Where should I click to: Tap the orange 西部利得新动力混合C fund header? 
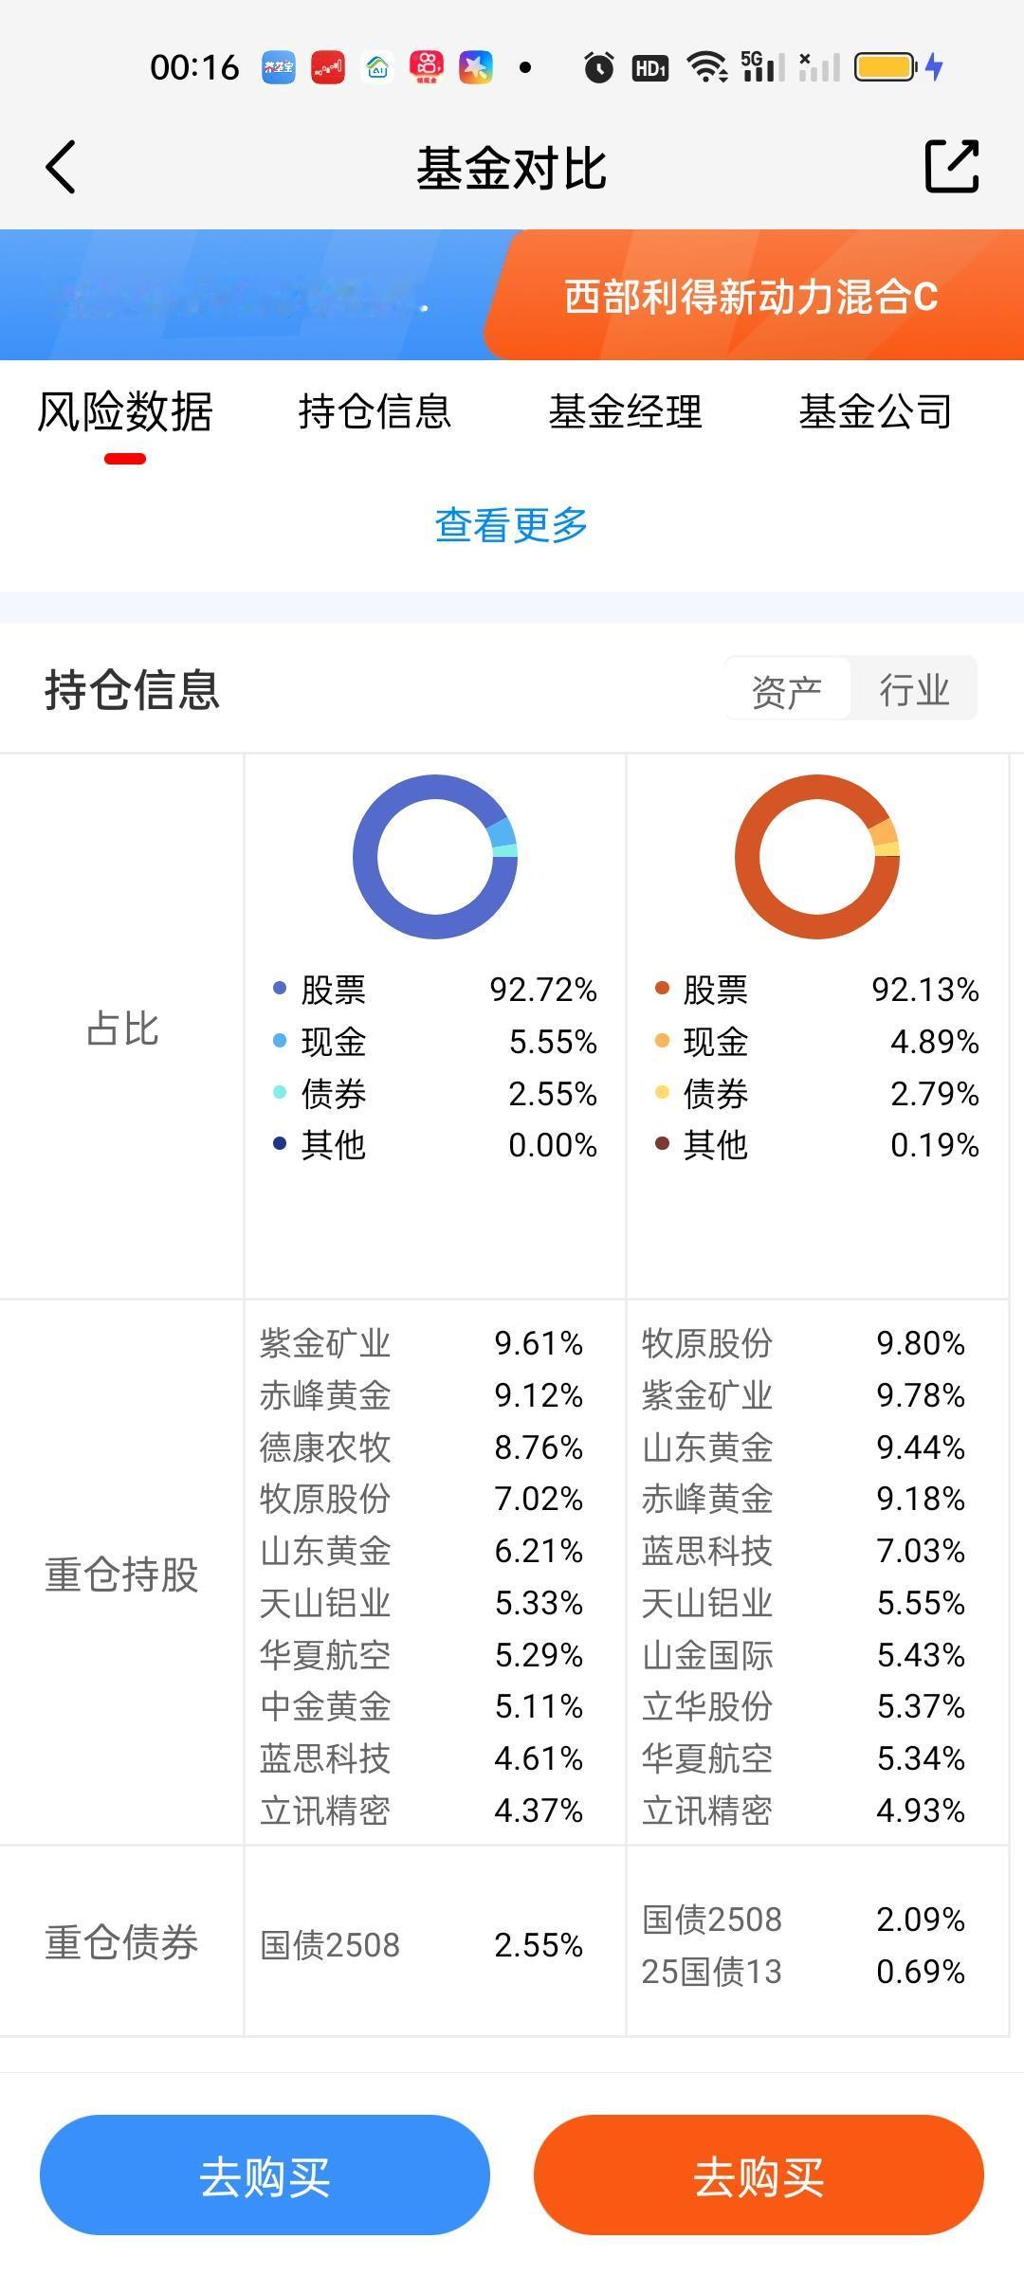751,297
